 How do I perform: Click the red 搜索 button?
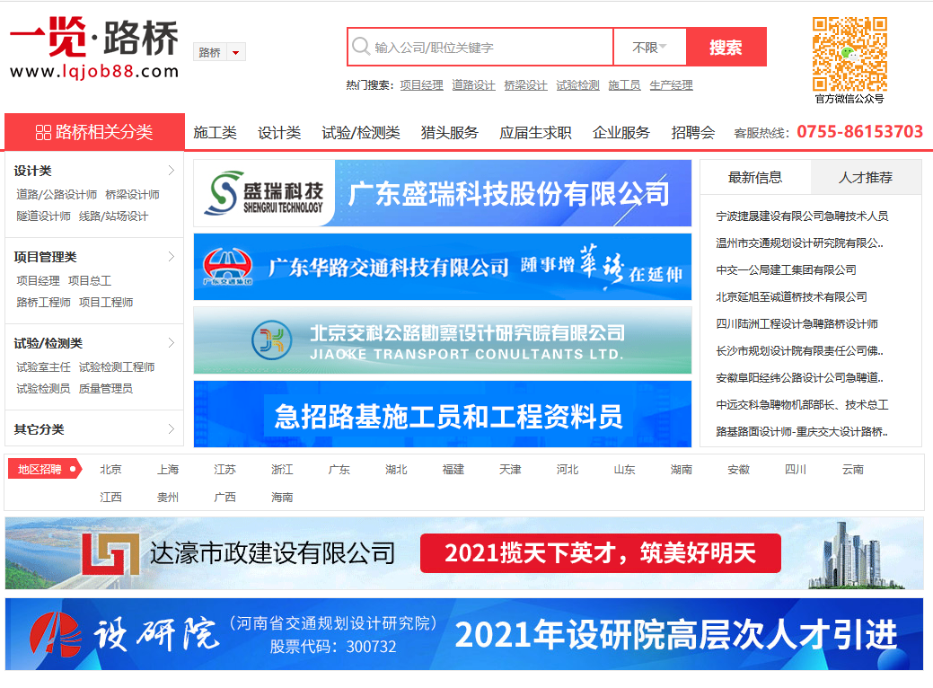pos(726,47)
